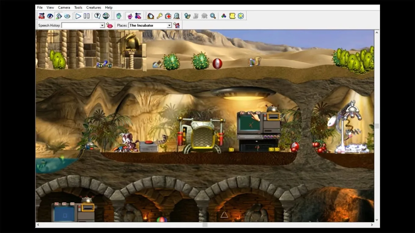The width and height of the screenshot is (415, 233).
Task: Click the red-and-white striped ball on the desert surface
Action: point(217,63)
